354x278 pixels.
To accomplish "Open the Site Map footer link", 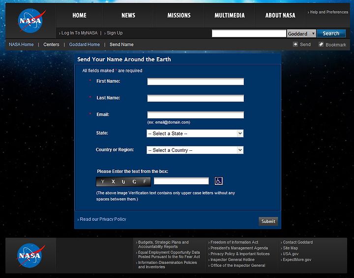I will point(290,248).
